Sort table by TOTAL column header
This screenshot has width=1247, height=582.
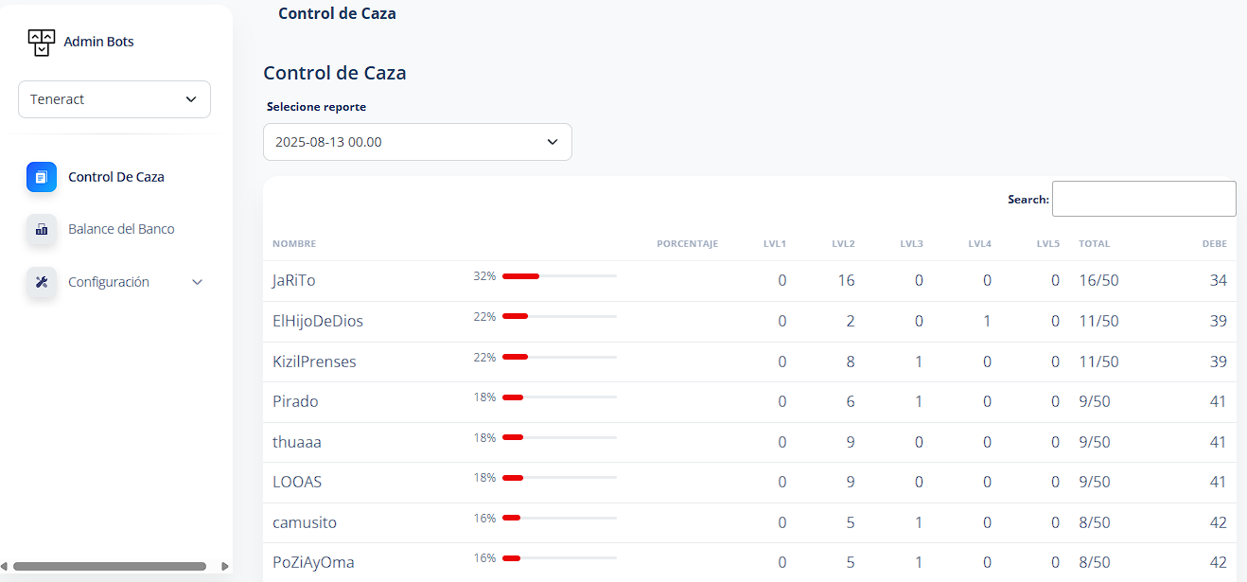pyautogui.click(x=1094, y=244)
